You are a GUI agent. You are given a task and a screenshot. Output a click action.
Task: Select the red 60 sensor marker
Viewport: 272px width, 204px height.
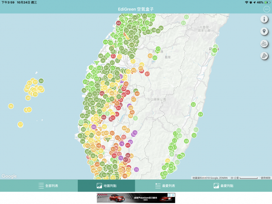point(128,145)
